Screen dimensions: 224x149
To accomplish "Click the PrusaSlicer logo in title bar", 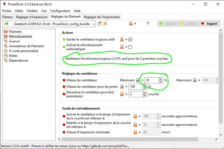I will pyautogui.click(x=5, y=4).
